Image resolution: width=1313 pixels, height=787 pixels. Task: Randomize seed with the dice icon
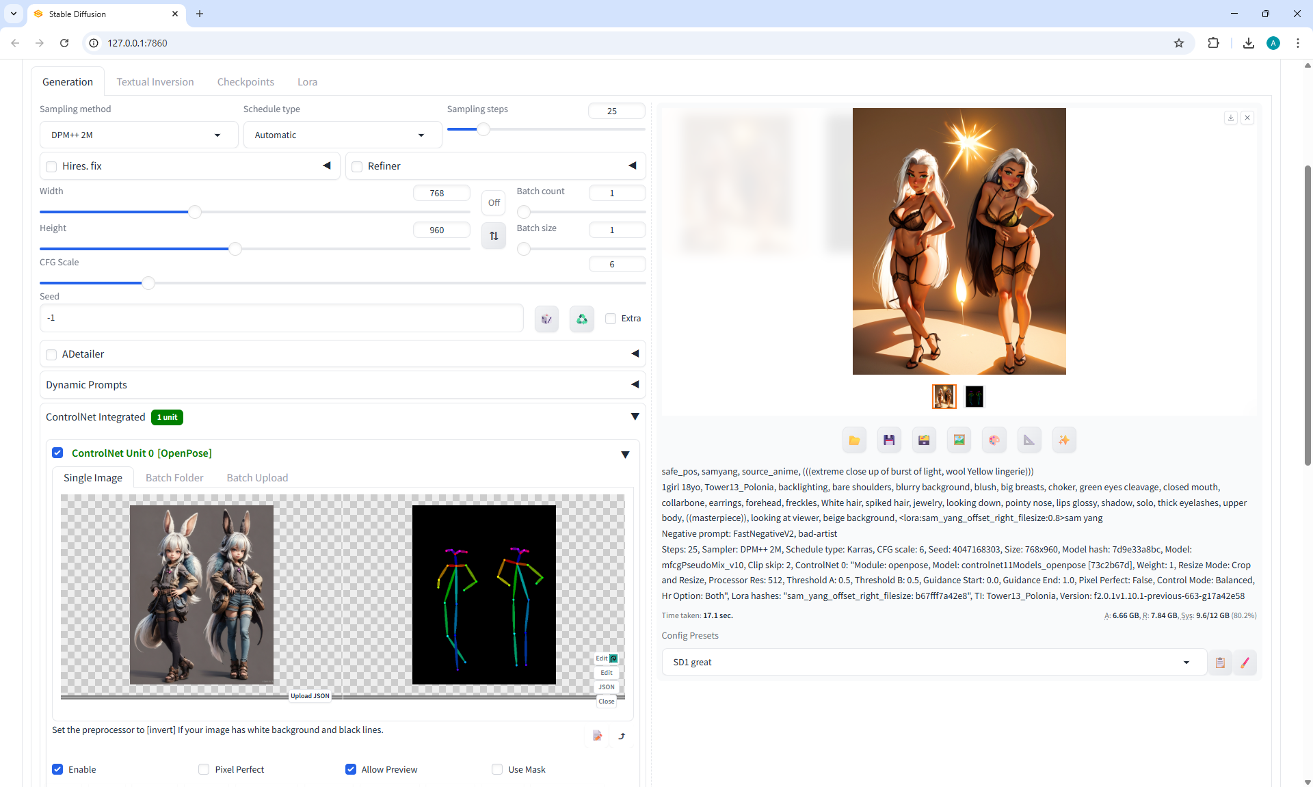(546, 319)
